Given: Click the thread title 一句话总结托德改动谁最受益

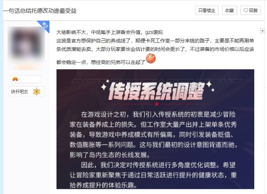Looking at the screenshot, I should pyautogui.click(x=40, y=11).
